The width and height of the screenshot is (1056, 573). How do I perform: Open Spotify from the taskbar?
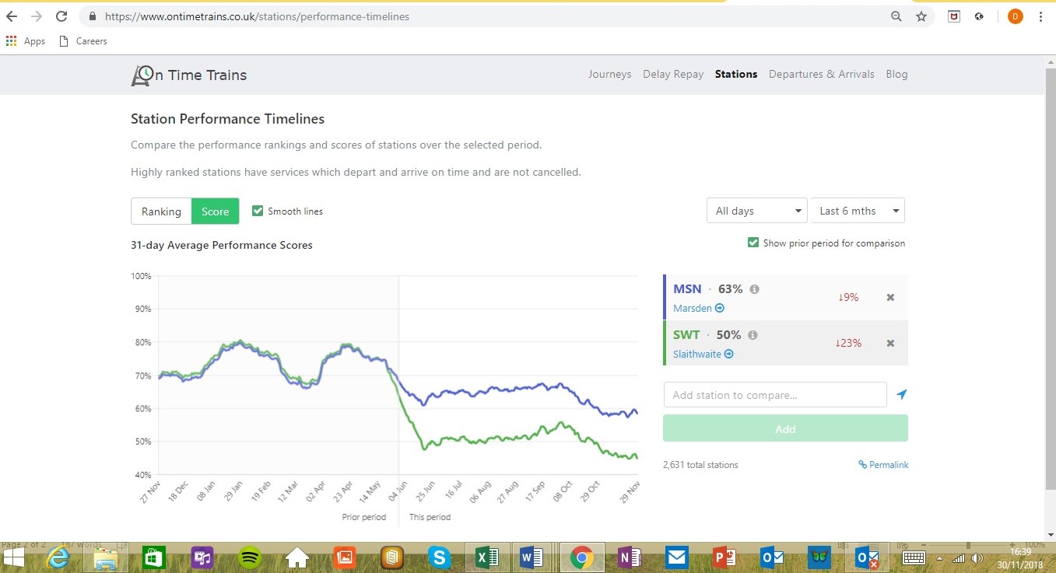click(x=249, y=557)
